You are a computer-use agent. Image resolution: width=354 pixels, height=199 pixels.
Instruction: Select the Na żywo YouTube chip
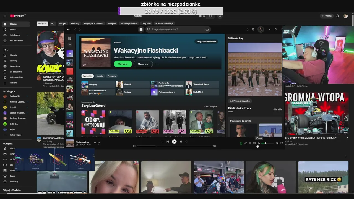[x=112, y=23]
